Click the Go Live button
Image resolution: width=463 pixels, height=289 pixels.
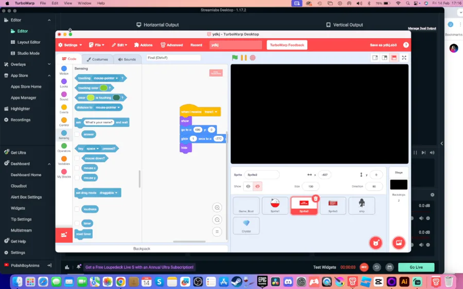tap(416, 267)
